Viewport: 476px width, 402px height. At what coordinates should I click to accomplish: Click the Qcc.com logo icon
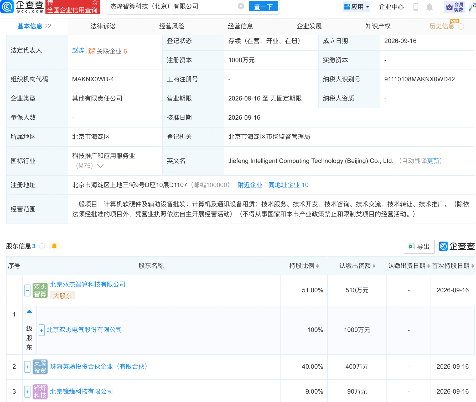(7, 7)
